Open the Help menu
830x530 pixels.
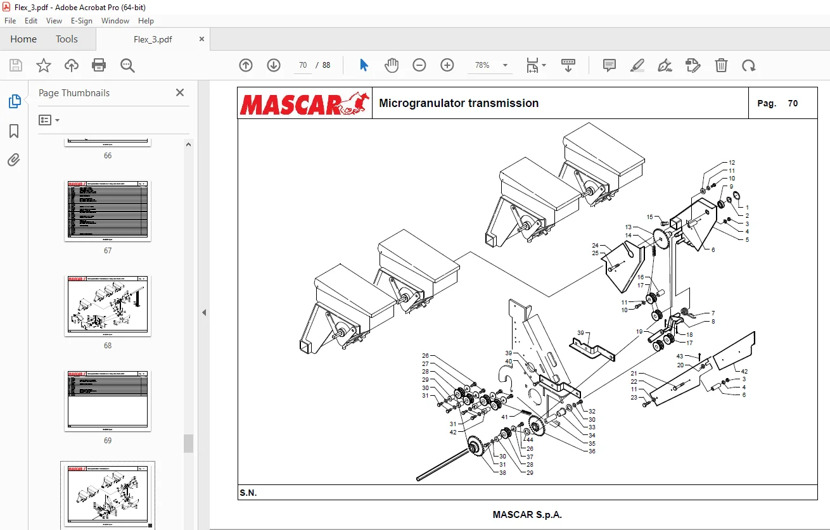pos(146,20)
